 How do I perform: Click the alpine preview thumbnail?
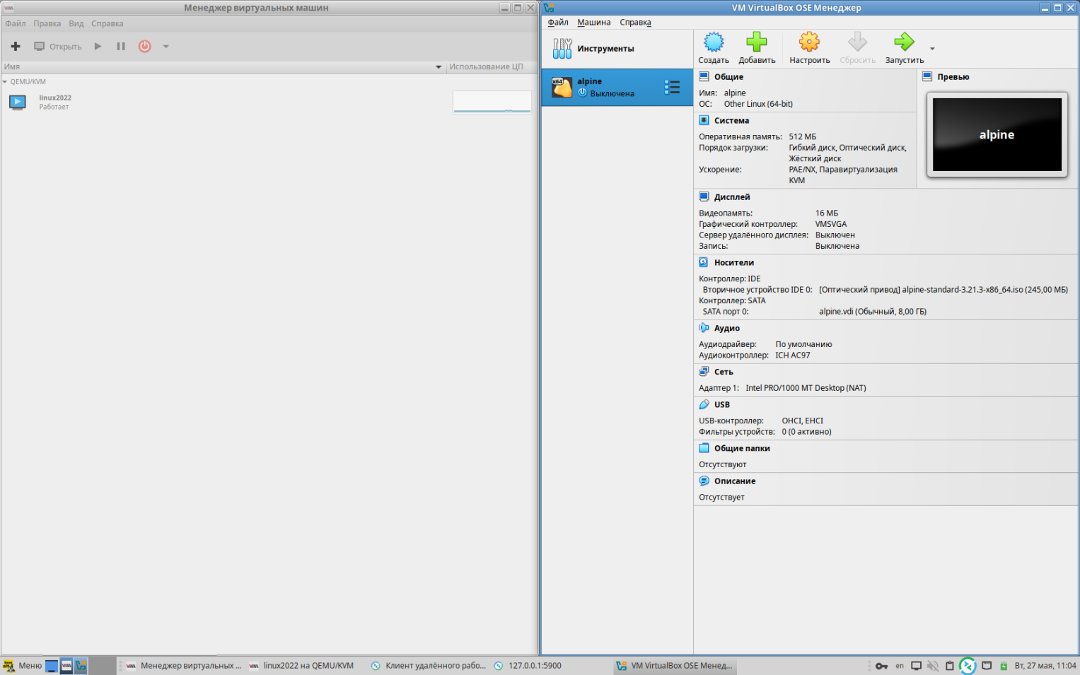[x=997, y=134]
